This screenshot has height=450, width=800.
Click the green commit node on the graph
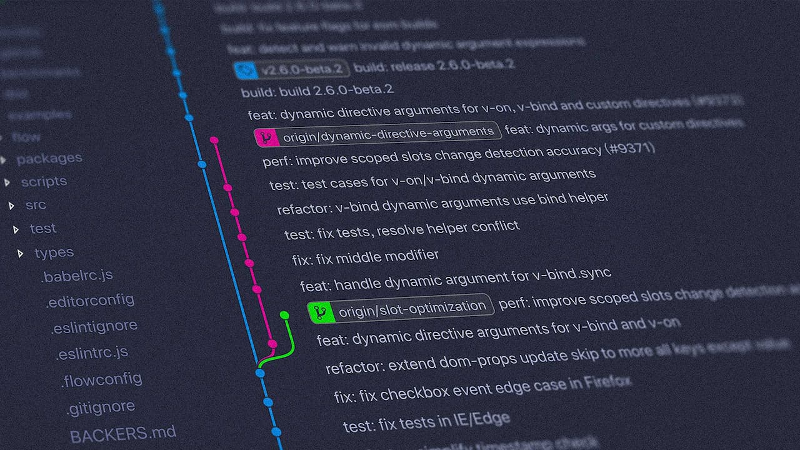(284, 315)
